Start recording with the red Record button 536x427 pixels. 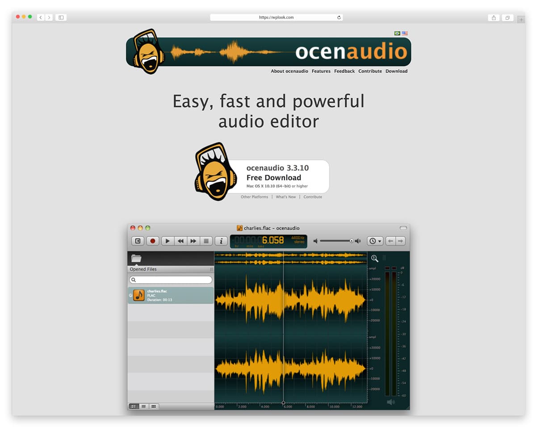(152, 241)
